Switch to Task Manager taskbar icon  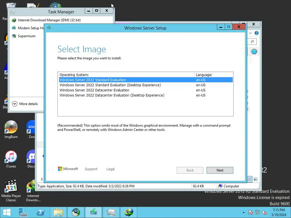111,212
